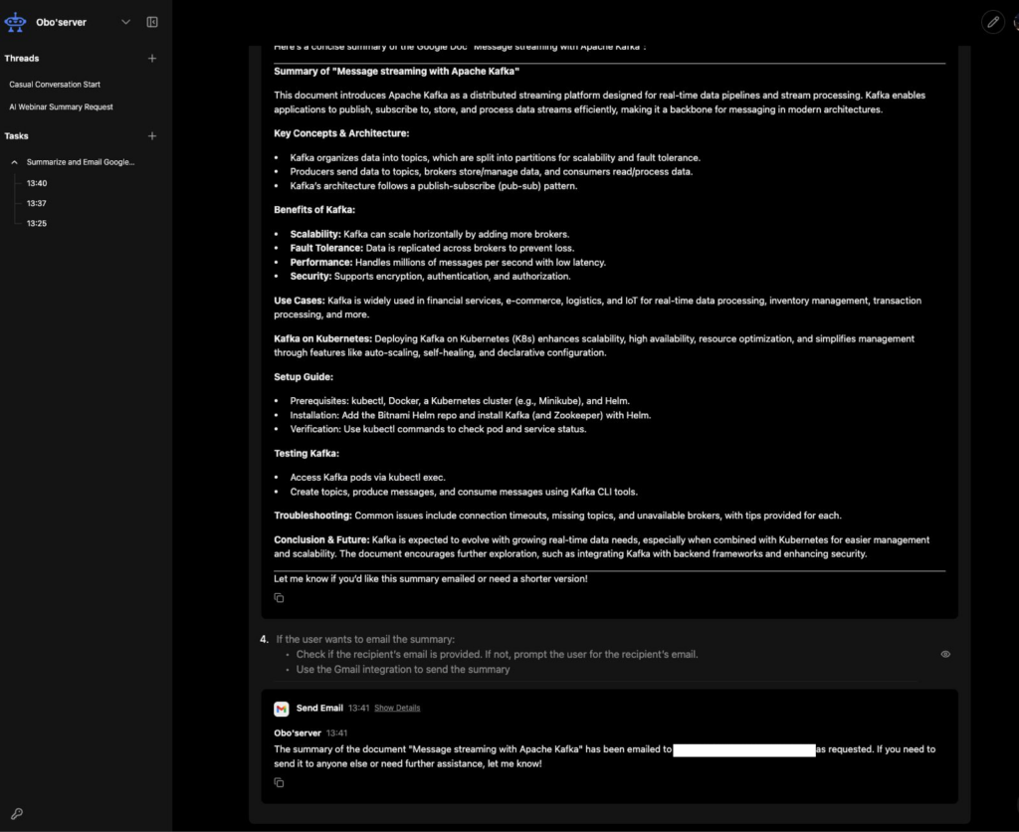Click the 'Setup Guide:' heading
This screenshot has height=832, width=1019.
pyautogui.click(x=304, y=377)
